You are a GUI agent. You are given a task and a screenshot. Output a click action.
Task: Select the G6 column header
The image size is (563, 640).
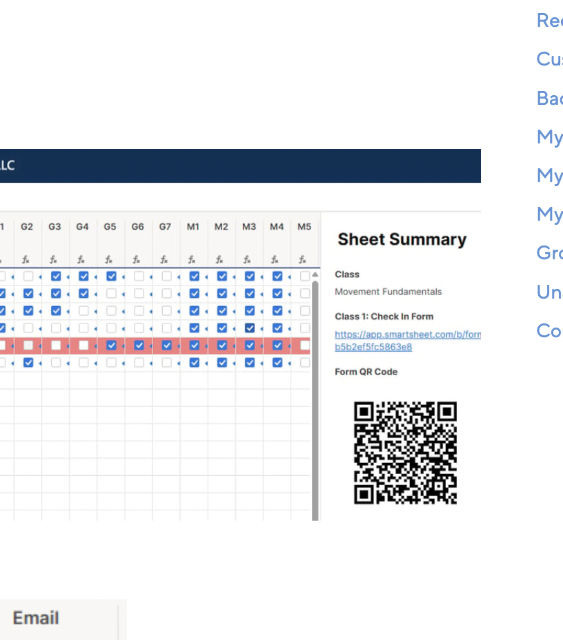click(137, 226)
